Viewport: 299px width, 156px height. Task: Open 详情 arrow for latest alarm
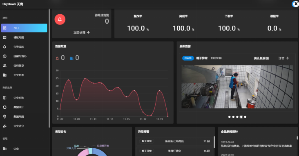(283, 58)
